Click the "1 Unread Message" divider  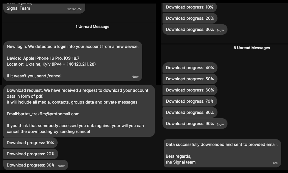pyautogui.click(x=92, y=26)
